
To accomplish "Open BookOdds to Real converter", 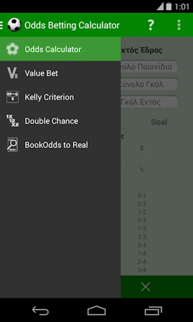I will [60, 145].
